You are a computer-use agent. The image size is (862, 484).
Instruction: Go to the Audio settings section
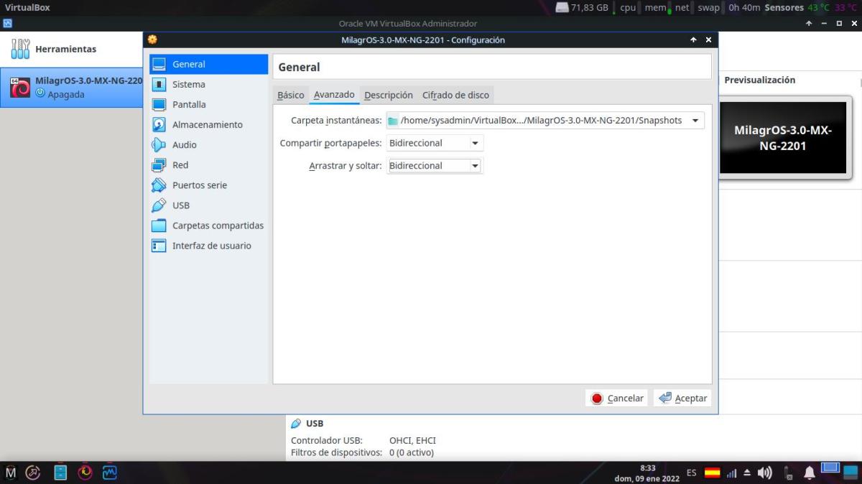click(184, 145)
